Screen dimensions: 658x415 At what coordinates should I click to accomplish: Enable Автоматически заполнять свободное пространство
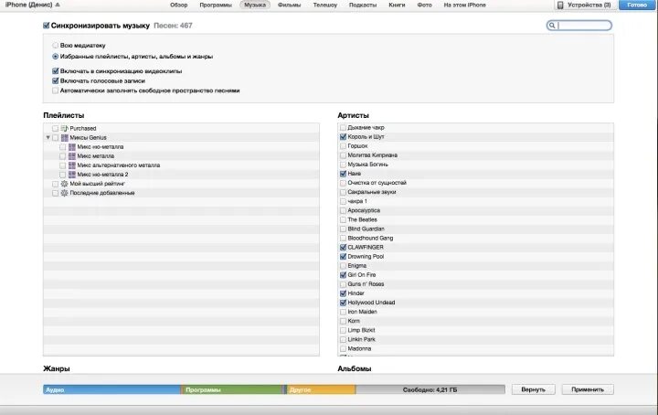(55, 90)
